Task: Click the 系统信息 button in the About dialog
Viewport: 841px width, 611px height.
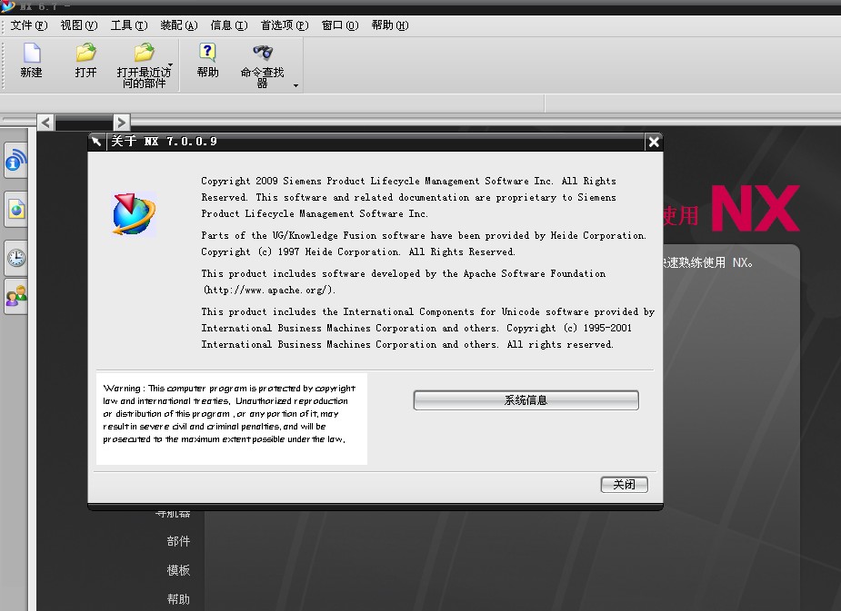Action: coord(526,400)
